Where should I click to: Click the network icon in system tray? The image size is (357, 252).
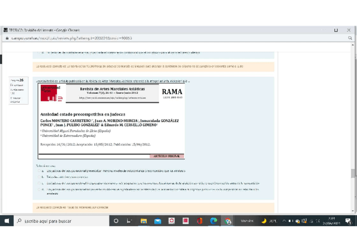[x=311, y=221]
